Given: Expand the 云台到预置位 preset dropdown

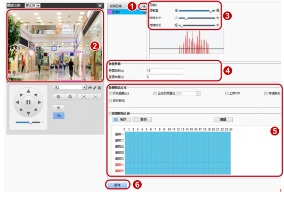Looking at the screenshot, I should pyautogui.click(x=189, y=94).
